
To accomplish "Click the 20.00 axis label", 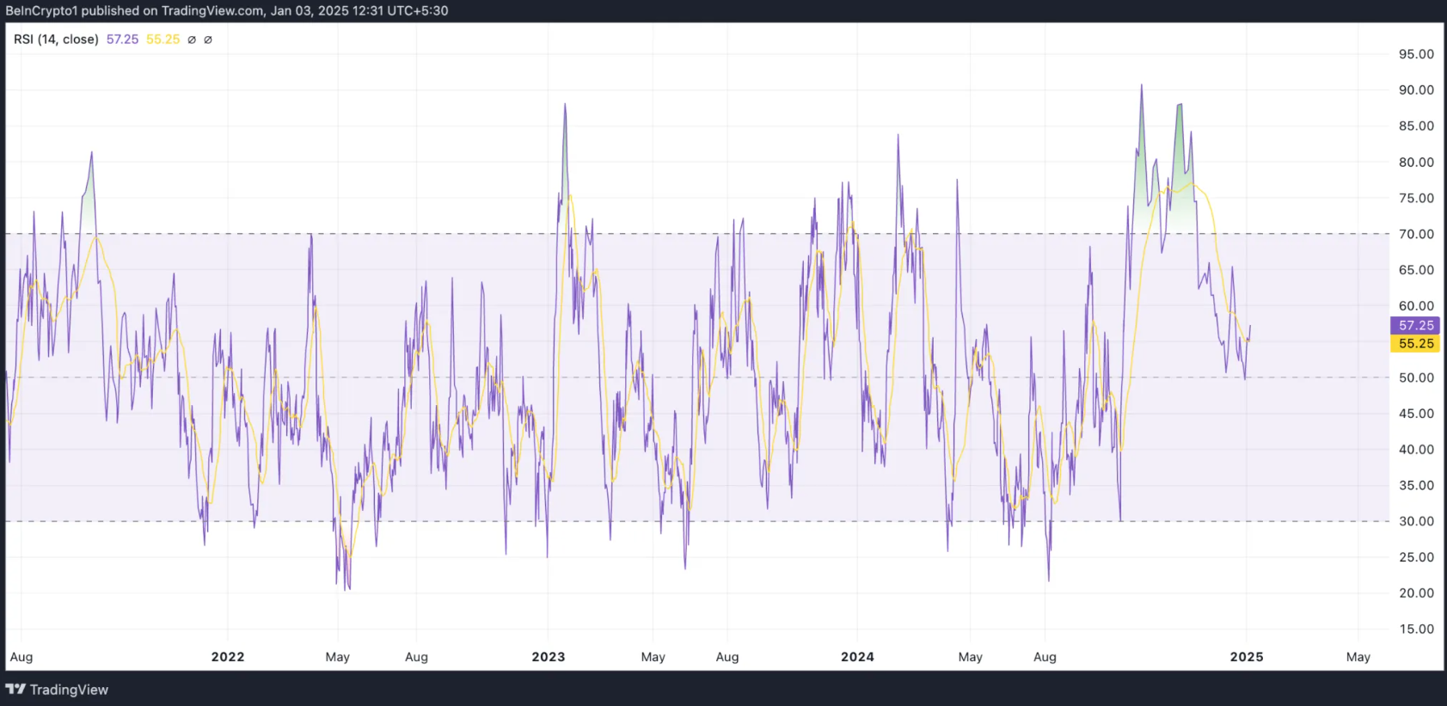I will [1416, 593].
